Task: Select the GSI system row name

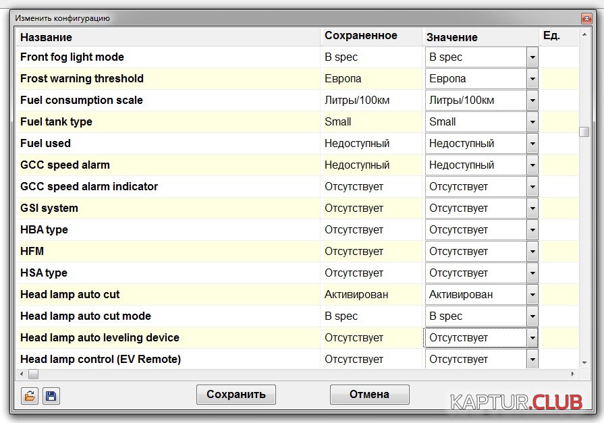Action: click(49, 208)
